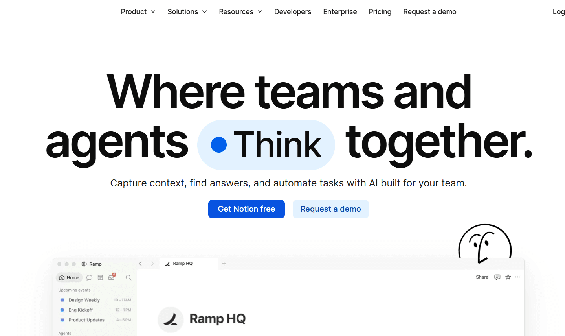The image size is (565, 336).
Task: Open the calendar icon in Ramp sidebar
Action: (100, 277)
